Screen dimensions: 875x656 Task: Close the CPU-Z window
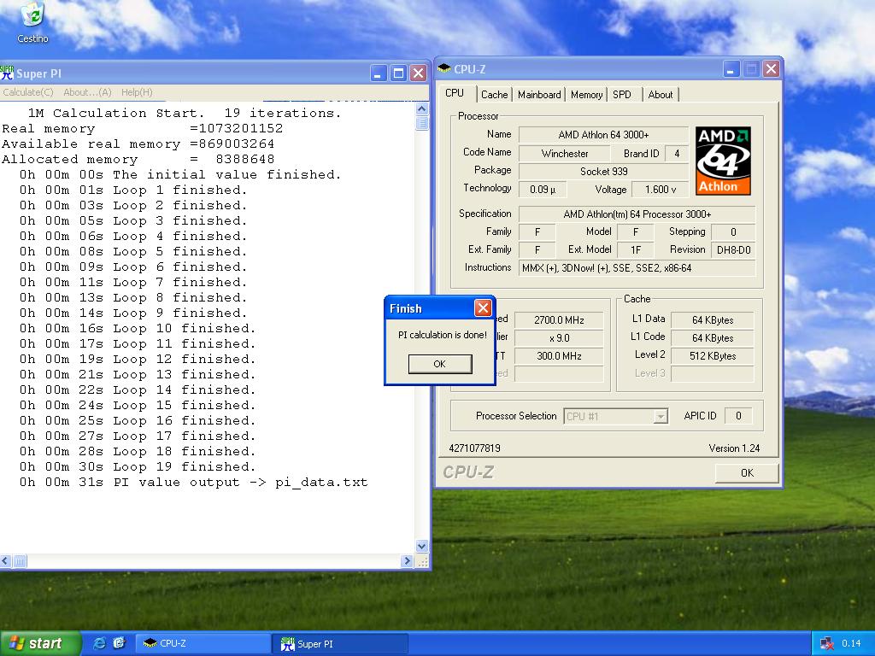click(772, 68)
